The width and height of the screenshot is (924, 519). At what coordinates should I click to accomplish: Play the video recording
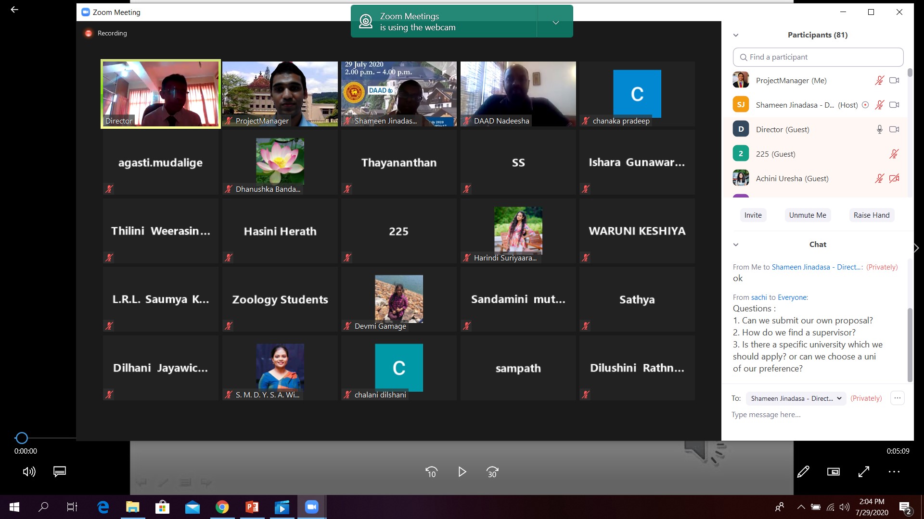(x=462, y=472)
